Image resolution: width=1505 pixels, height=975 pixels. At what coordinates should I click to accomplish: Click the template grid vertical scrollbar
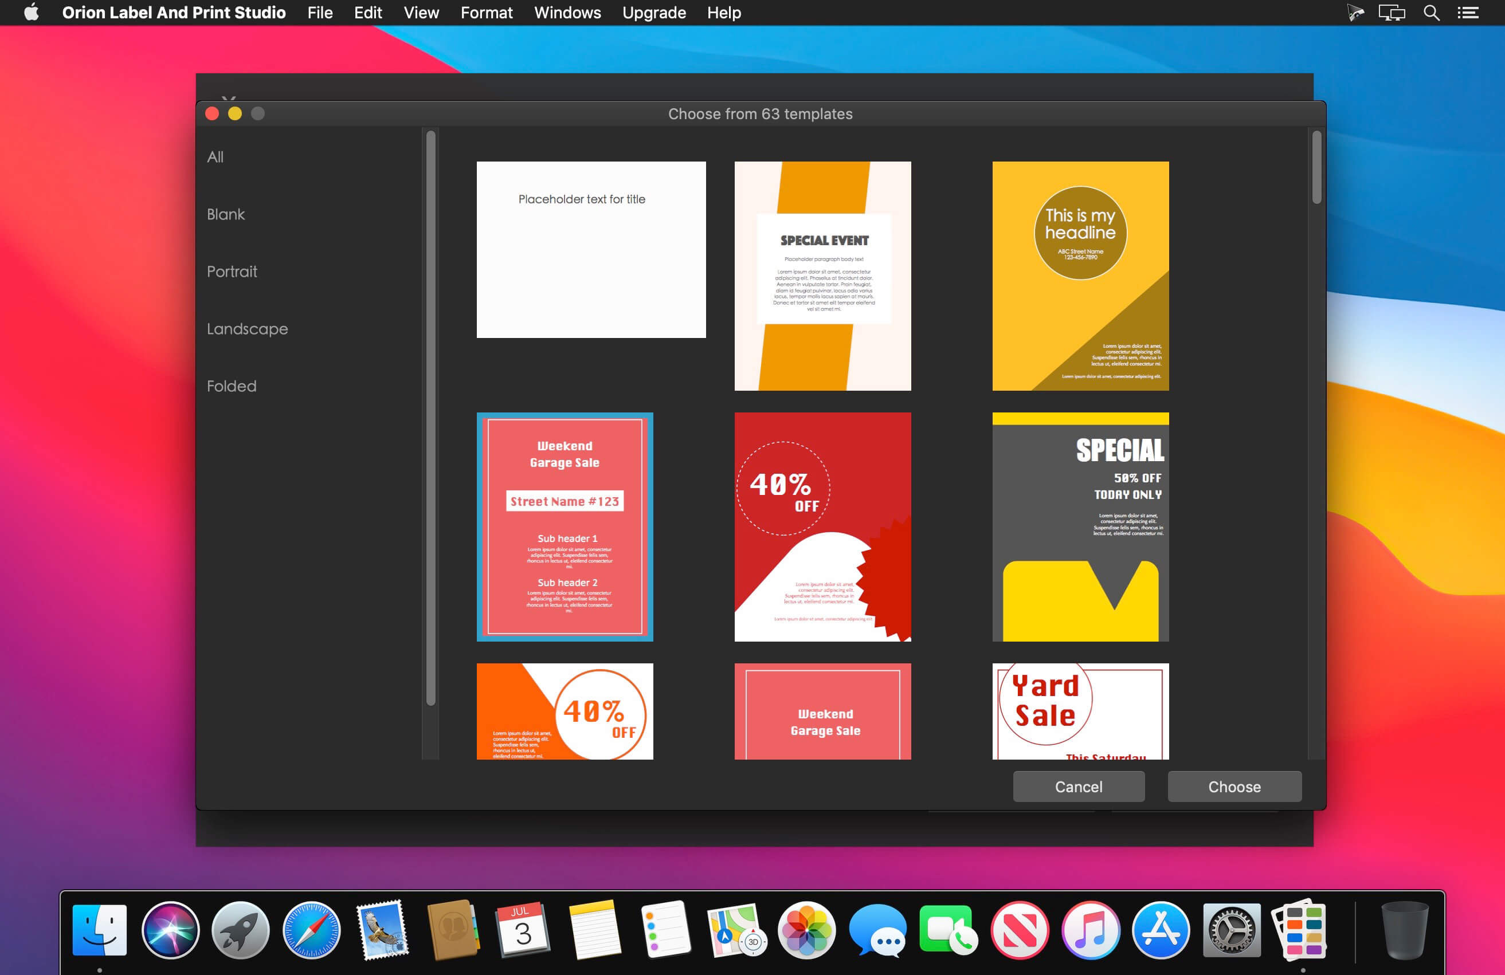[1316, 167]
